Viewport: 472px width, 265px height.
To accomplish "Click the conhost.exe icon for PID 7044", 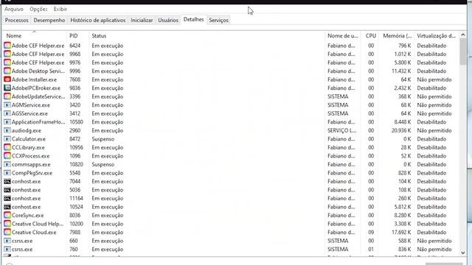I will coord(7,182).
